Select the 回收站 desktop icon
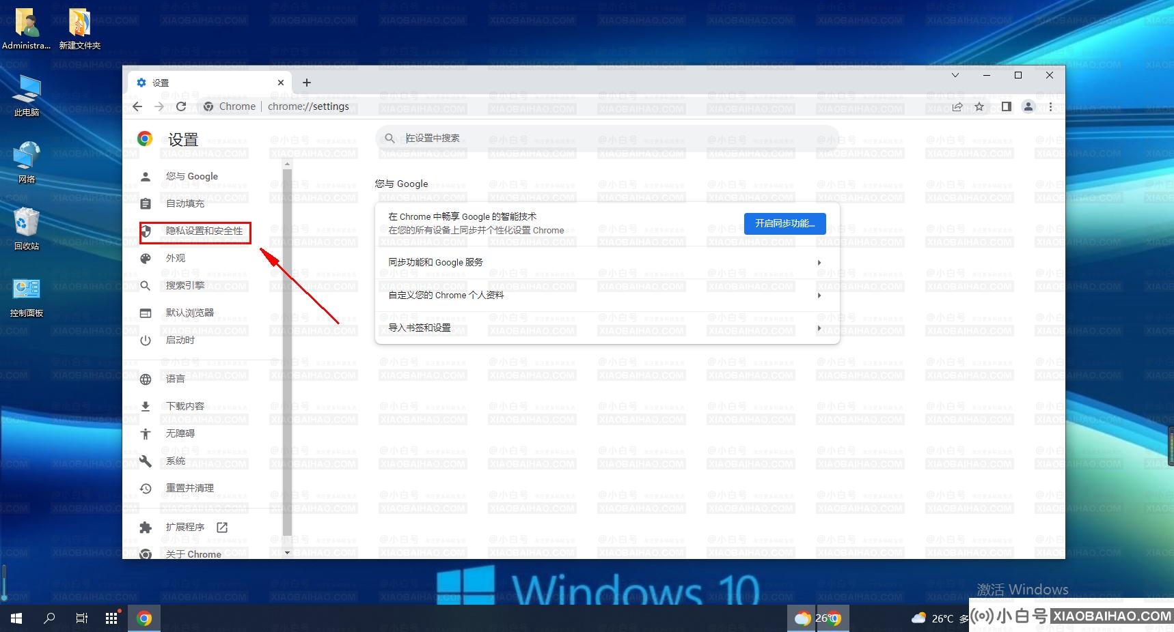The image size is (1174, 632). coord(27,229)
